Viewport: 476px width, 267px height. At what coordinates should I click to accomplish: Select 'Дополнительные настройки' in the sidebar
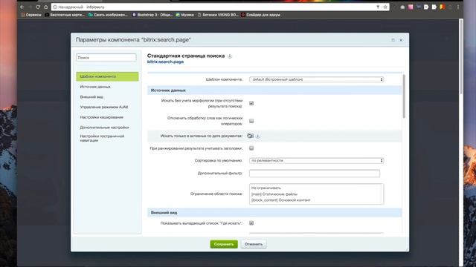point(104,128)
